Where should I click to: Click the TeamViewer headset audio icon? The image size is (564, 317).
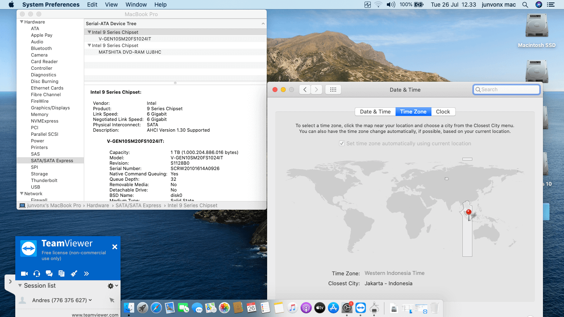click(x=37, y=274)
